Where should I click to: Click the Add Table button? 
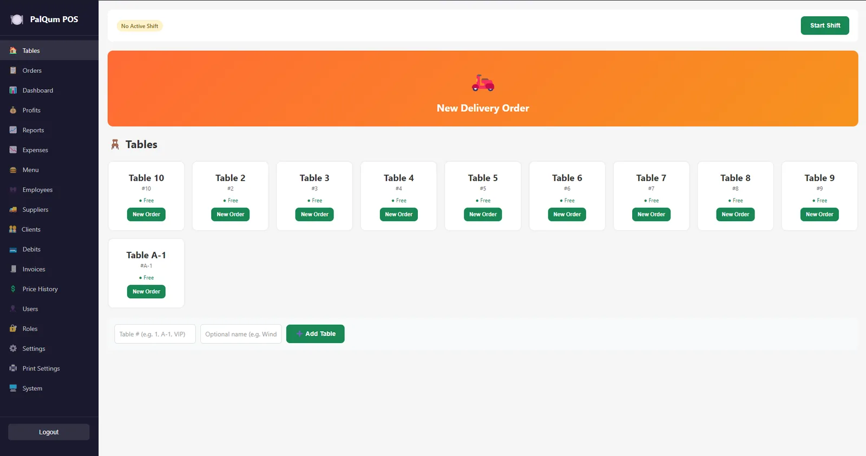(x=315, y=334)
